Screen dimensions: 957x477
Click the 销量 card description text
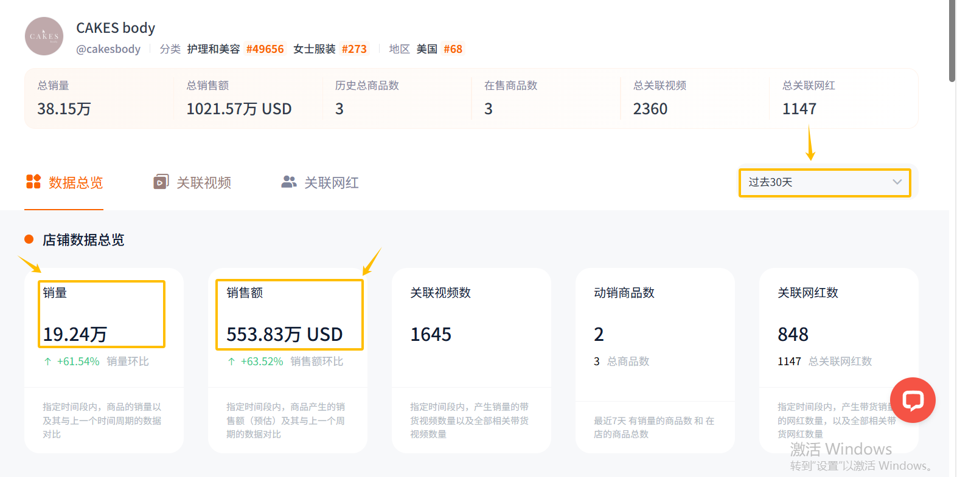102,420
